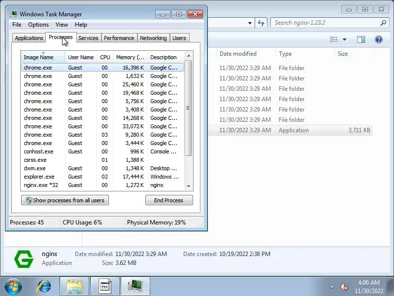Open the batch script taskbar icon

(x=105, y=287)
